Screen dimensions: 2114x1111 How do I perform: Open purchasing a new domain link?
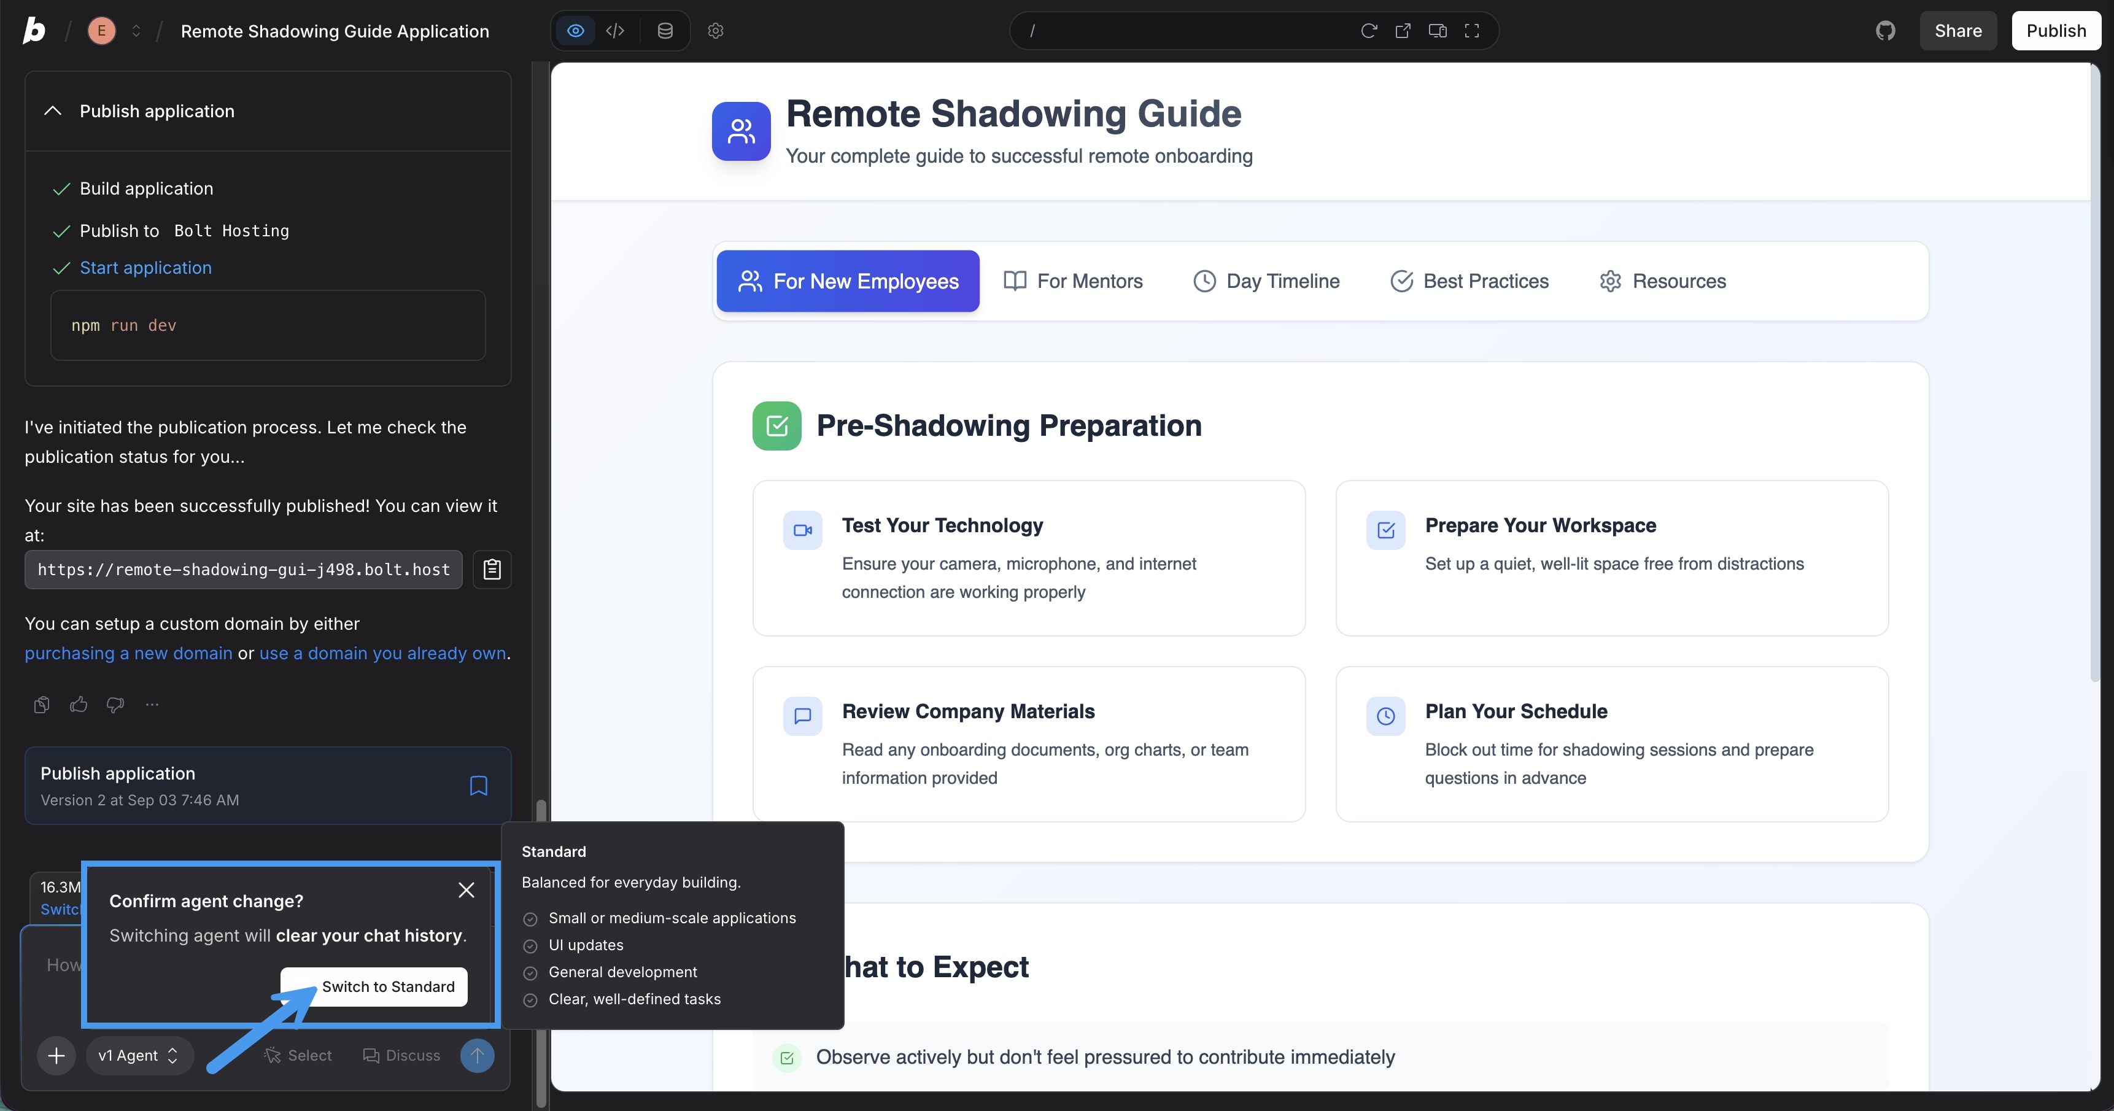(129, 653)
